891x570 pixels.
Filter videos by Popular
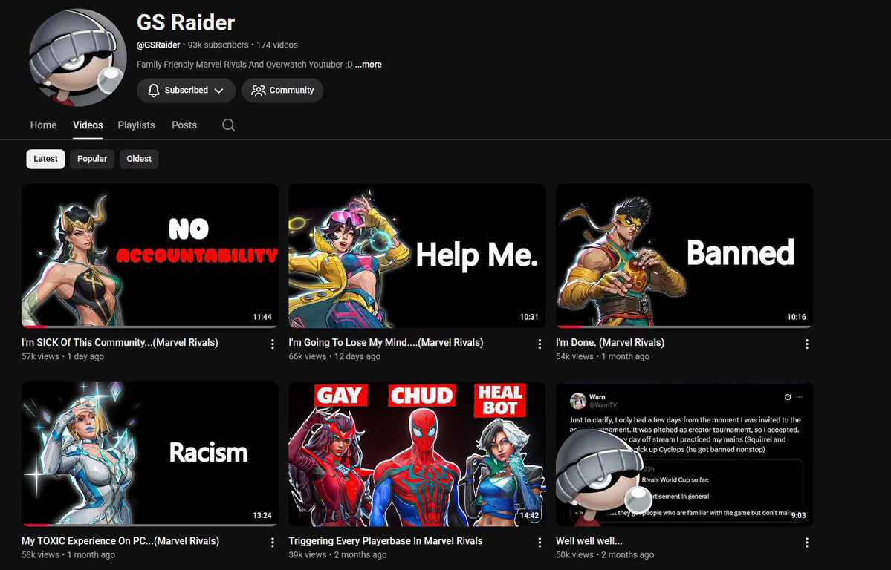(92, 159)
